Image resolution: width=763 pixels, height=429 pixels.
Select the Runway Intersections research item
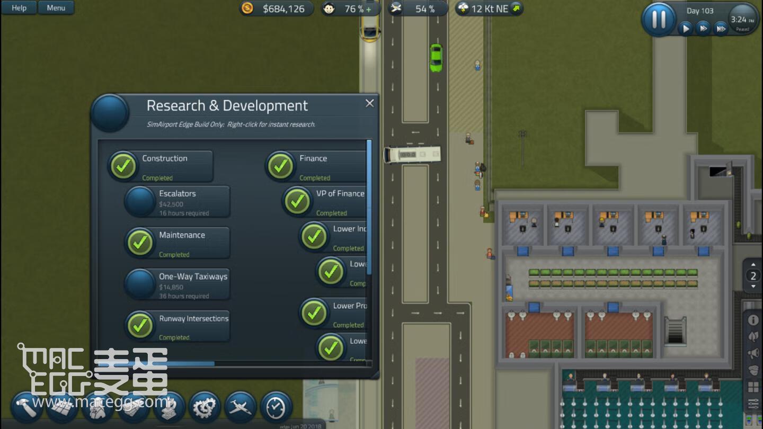point(178,326)
